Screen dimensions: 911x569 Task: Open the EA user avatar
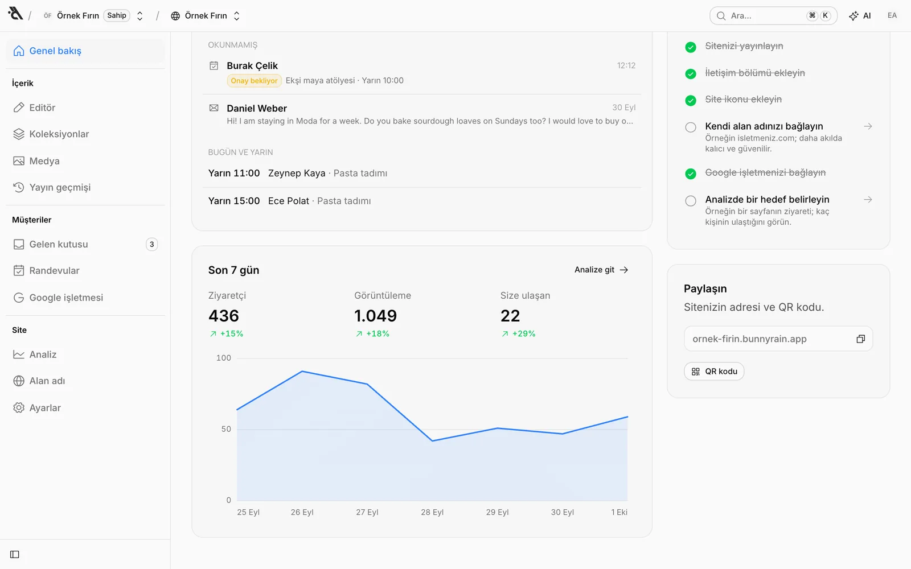[892, 16]
